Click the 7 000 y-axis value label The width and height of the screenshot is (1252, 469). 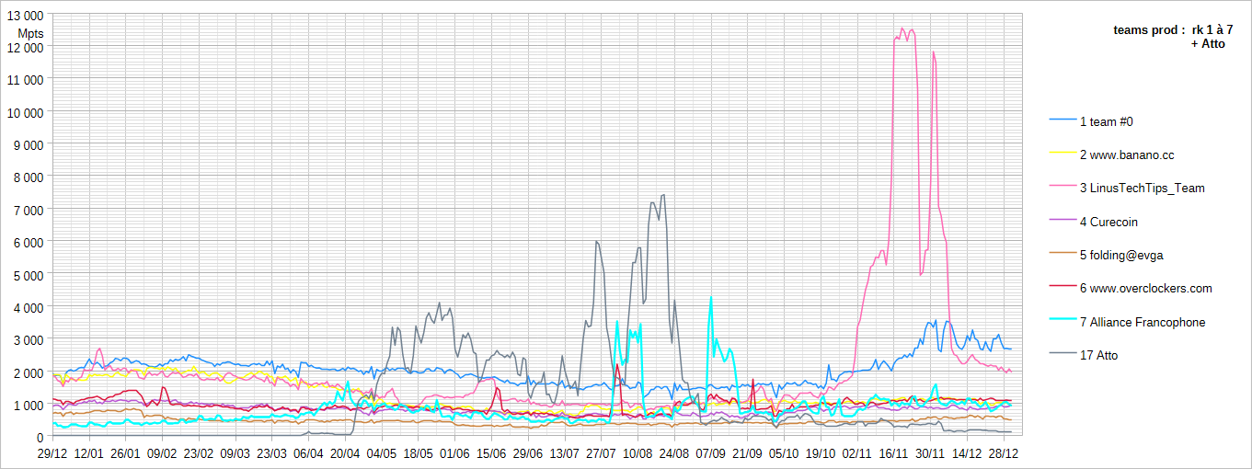coord(29,210)
